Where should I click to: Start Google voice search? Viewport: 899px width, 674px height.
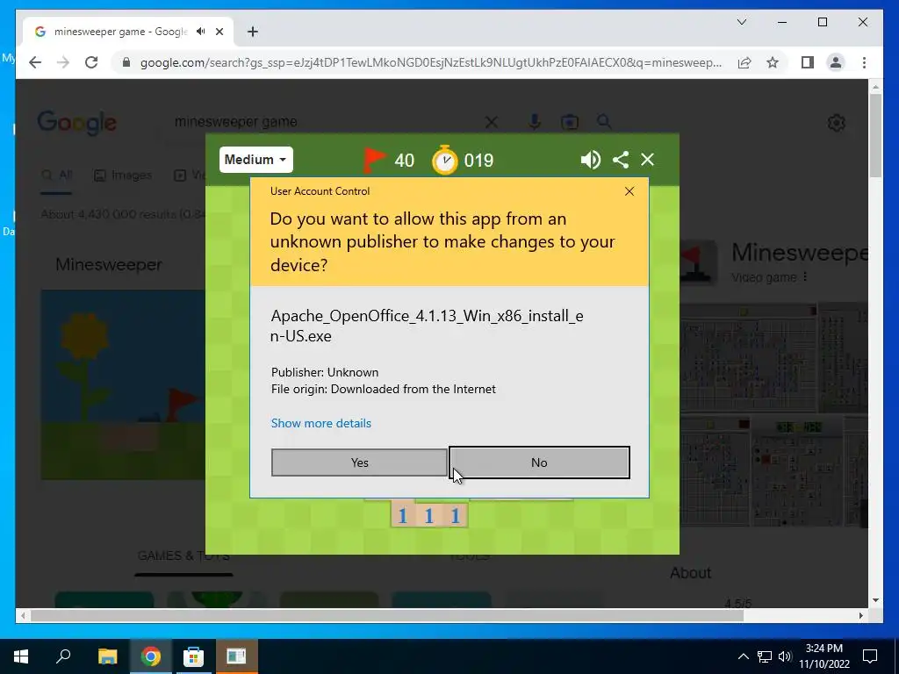click(x=535, y=122)
